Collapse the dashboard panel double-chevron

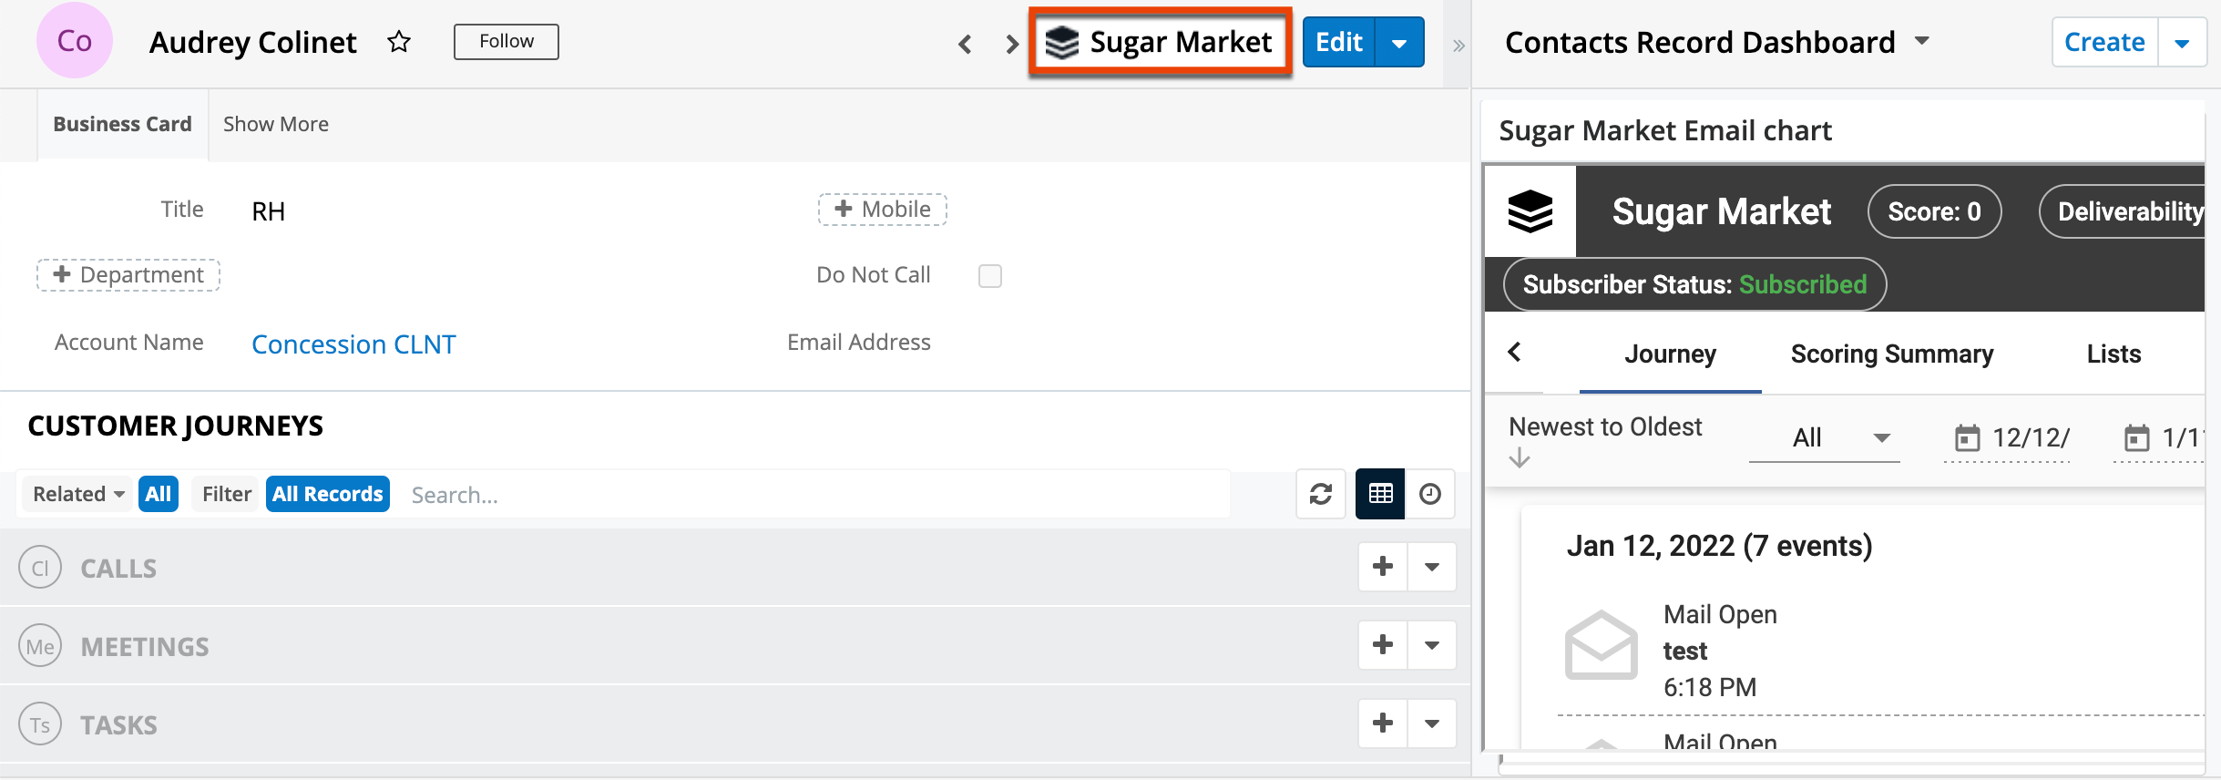click(1458, 46)
